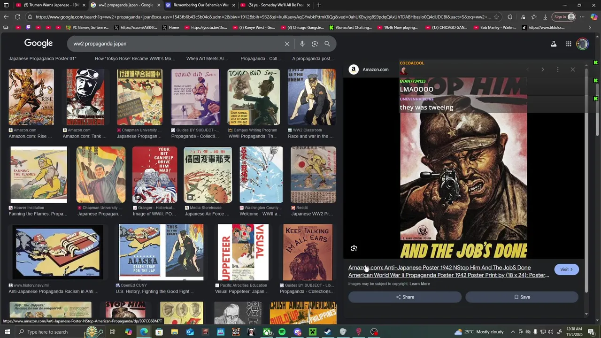
Task: Expand bookmarks bar overflow chevron
Action: click(590, 27)
